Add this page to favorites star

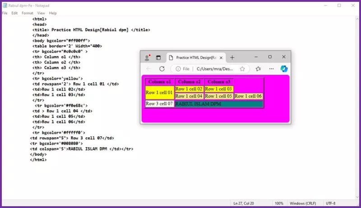click(242, 69)
